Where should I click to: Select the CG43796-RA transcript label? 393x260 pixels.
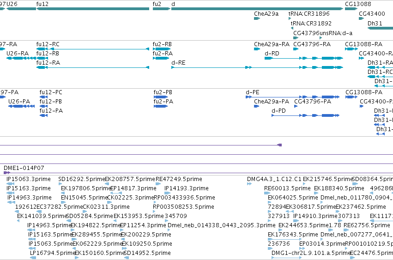[x=312, y=44]
